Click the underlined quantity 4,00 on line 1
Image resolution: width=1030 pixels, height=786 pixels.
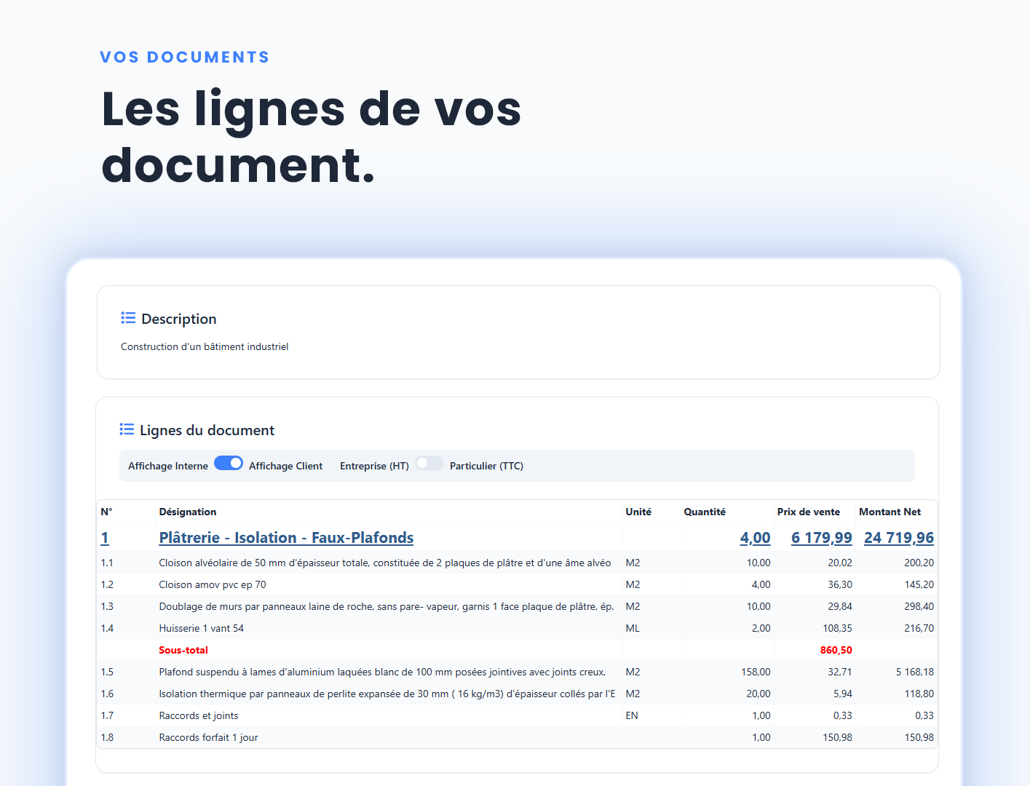pyautogui.click(x=755, y=538)
